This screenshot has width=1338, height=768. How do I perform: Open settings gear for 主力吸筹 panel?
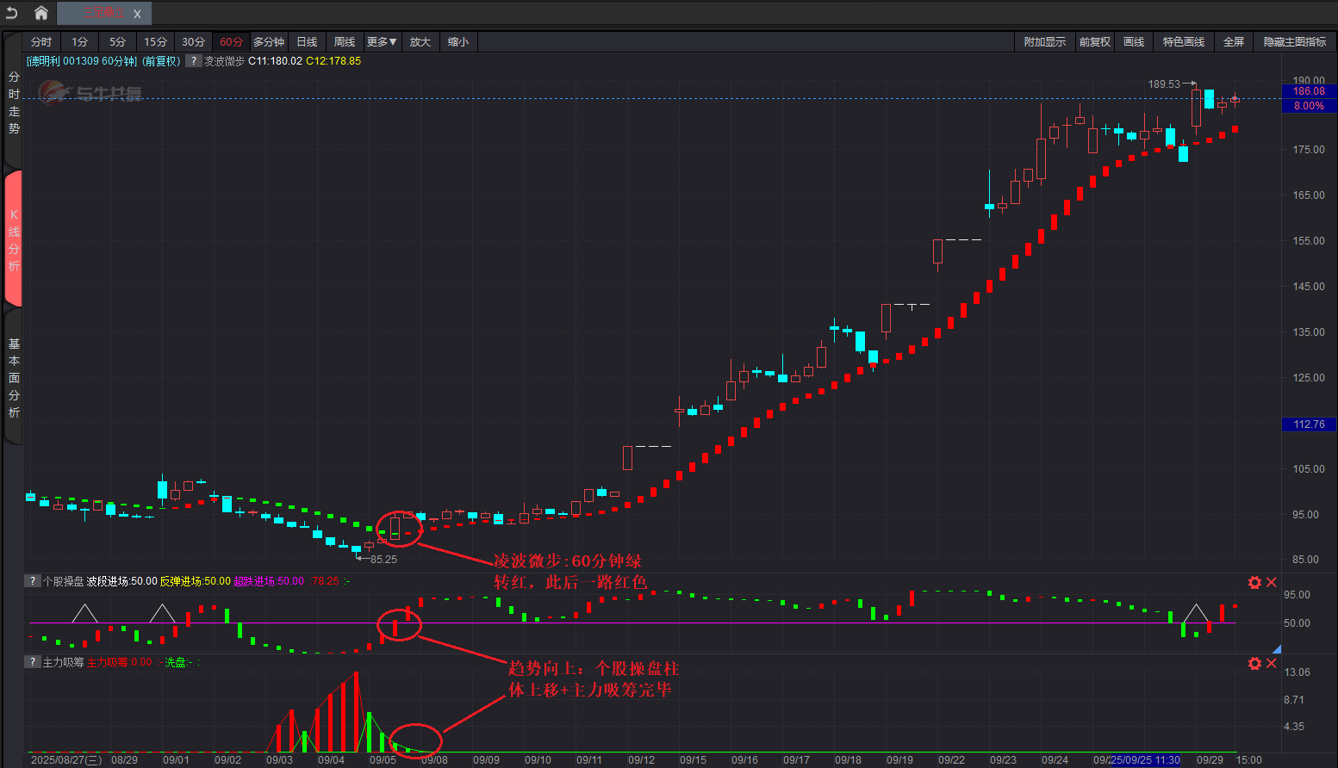[1254, 663]
